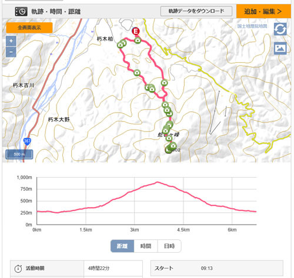Click 全画面表示 fullscreen button
Viewport: 294px width, 278px height.
pyautogui.click(x=29, y=28)
